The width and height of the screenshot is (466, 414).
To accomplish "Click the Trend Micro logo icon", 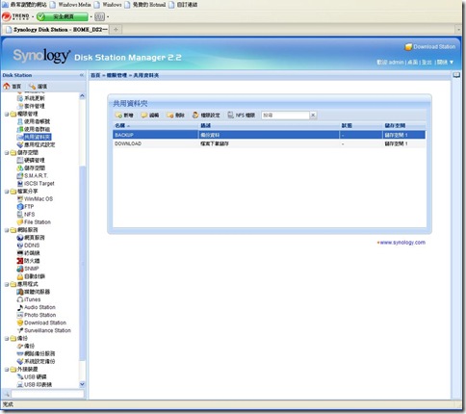I will point(7,16).
